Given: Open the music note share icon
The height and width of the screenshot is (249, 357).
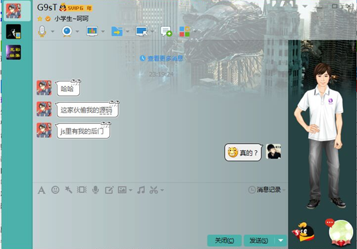Looking at the screenshot, I should 141,190.
